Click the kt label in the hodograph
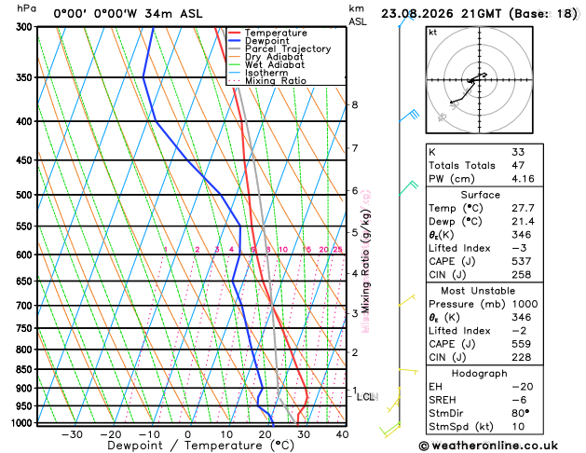 point(433,33)
